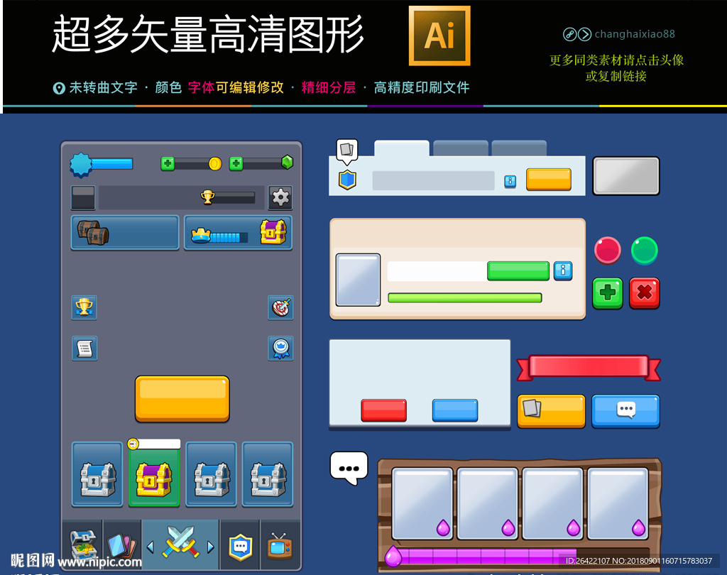Image resolution: width=727 pixels, height=575 pixels.
Task: Toggle the green confirm plus button
Action: pos(608,293)
